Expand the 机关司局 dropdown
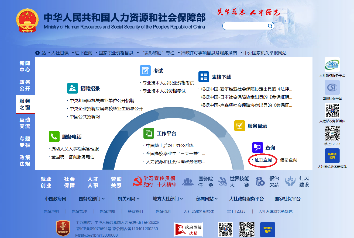The image size is (354, 238). pyautogui.click(x=129, y=199)
